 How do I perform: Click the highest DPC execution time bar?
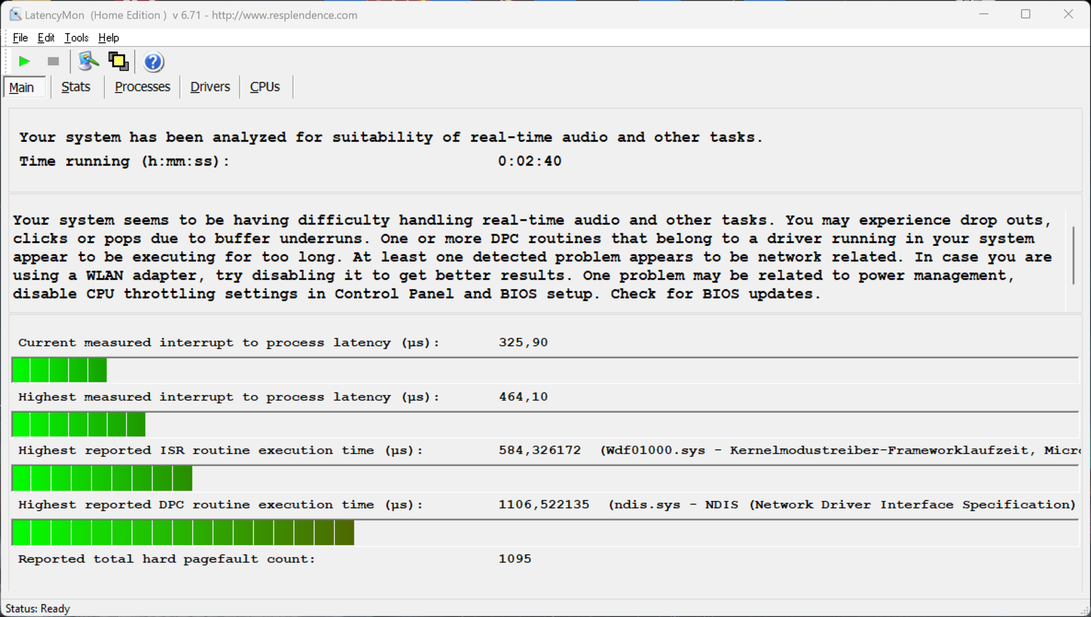click(x=183, y=533)
